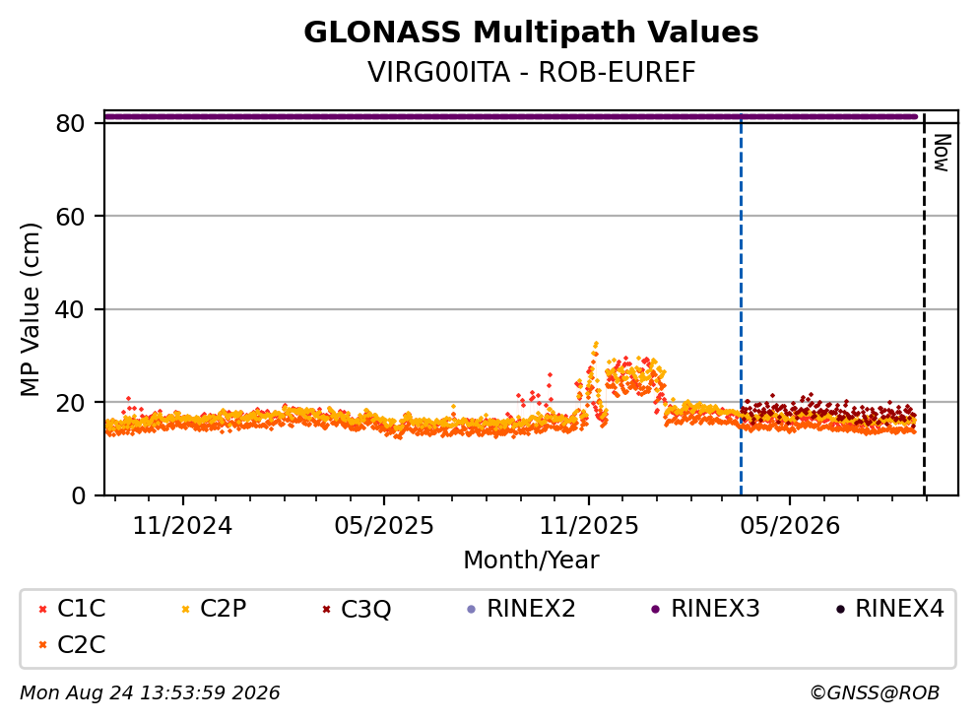Viewport: 978px width, 723px height.
Task: Click the 05/2025 x-axis tick label
Action: pos(383,526)
